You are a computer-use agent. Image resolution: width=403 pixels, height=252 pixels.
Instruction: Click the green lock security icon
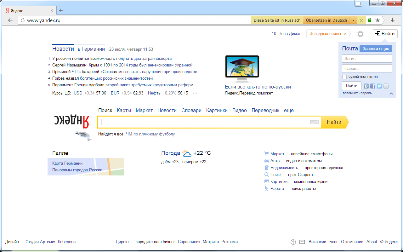click(x=370, y=20)
